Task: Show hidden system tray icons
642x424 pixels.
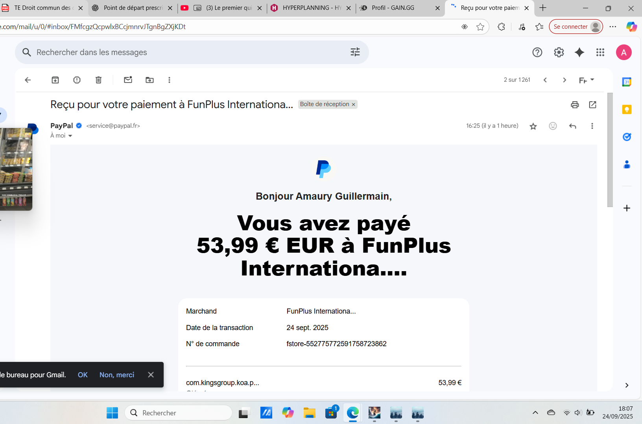Action: [535, 413]
